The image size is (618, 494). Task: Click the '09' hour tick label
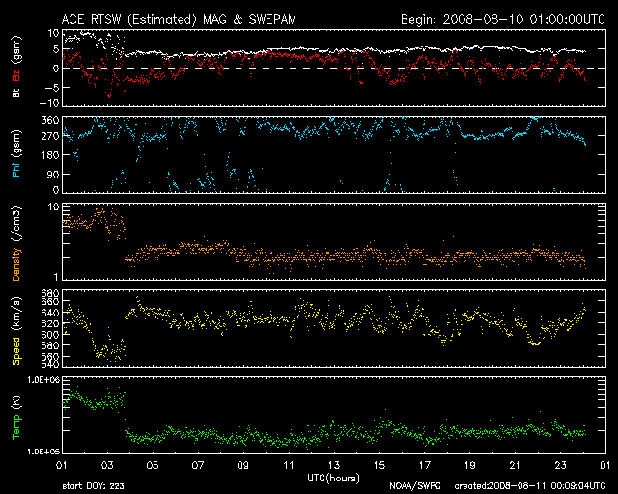point(243,465)
